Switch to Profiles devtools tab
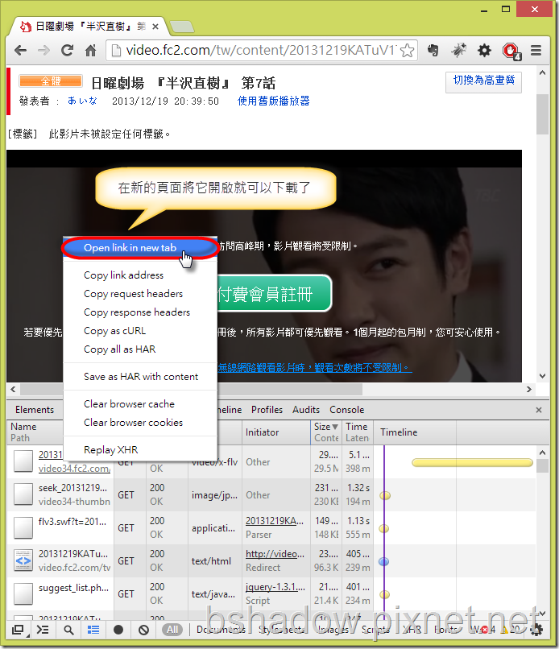559x649 pixels. 267,410
